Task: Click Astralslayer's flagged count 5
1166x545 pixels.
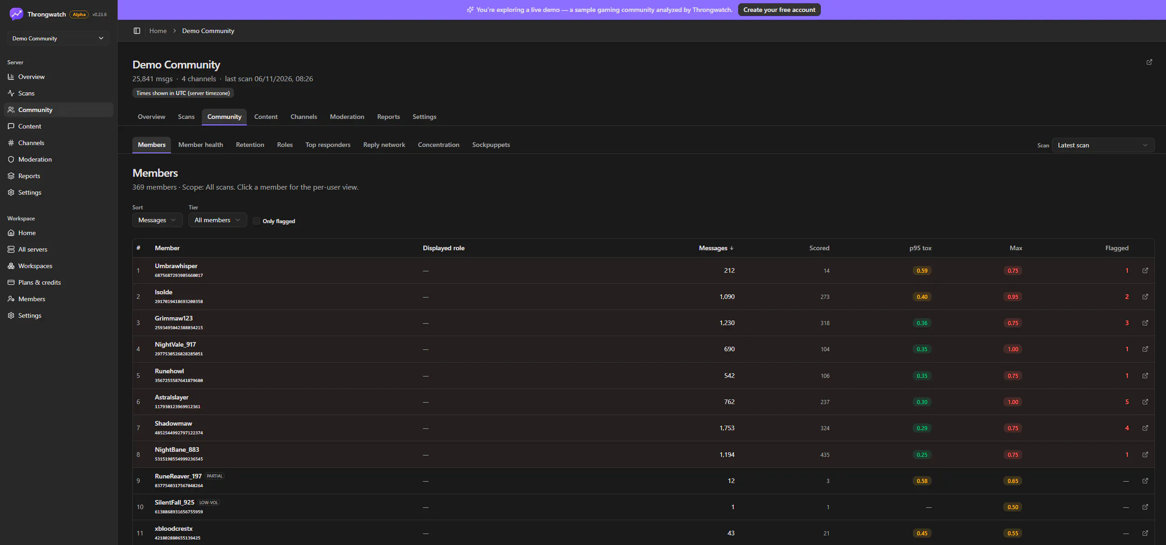Action: pyautogui.click(x=1126, y=402)
